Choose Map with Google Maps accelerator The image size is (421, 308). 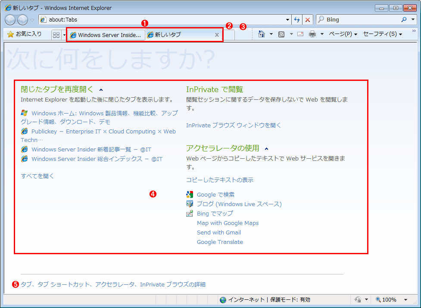click(x=228, y=223)
